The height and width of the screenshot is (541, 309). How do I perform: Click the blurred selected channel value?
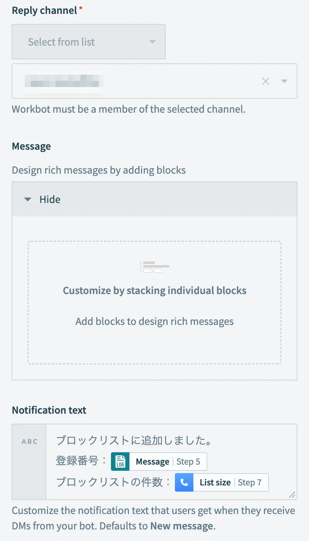64,81
